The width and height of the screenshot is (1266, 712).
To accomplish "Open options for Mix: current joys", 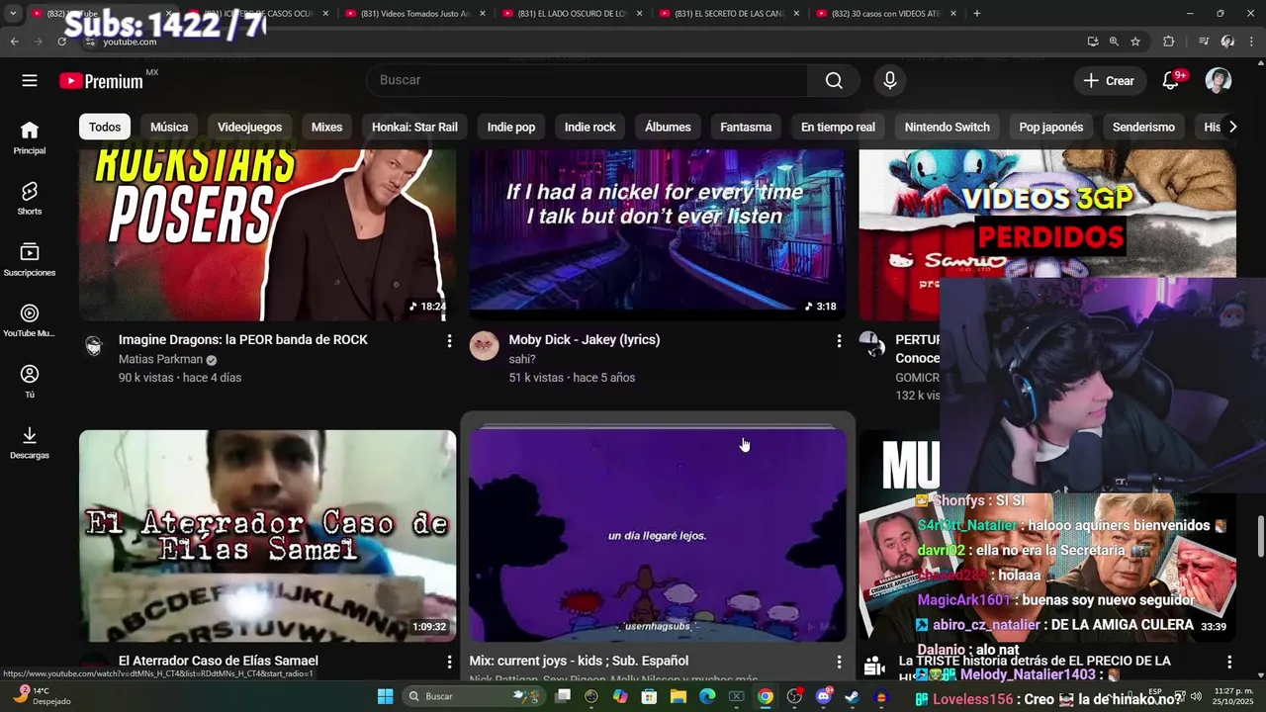I will click(x=839, y=662).
